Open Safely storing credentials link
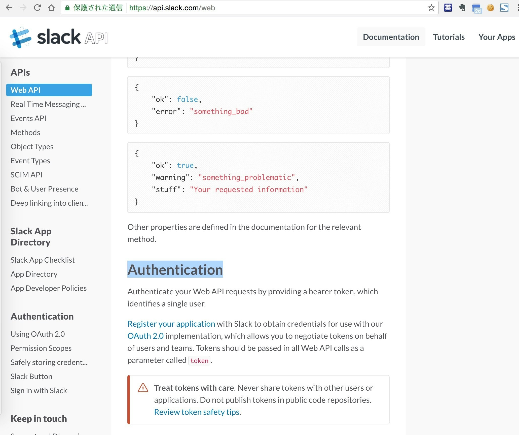Image resolution: width=519 pixels, height=435 pixels. coord(49,362)
